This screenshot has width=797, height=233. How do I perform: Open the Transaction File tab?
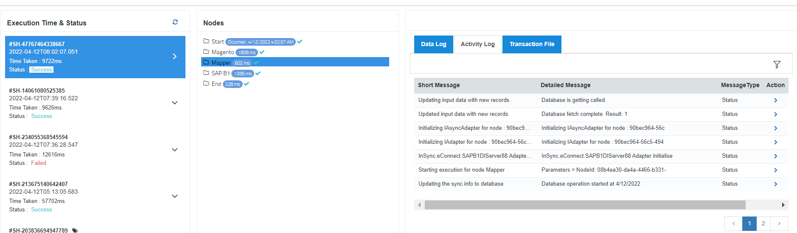(532, 44)
